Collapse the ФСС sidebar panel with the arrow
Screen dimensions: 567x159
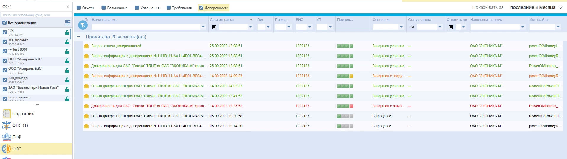pyautogui.click(x=68, y=7)
